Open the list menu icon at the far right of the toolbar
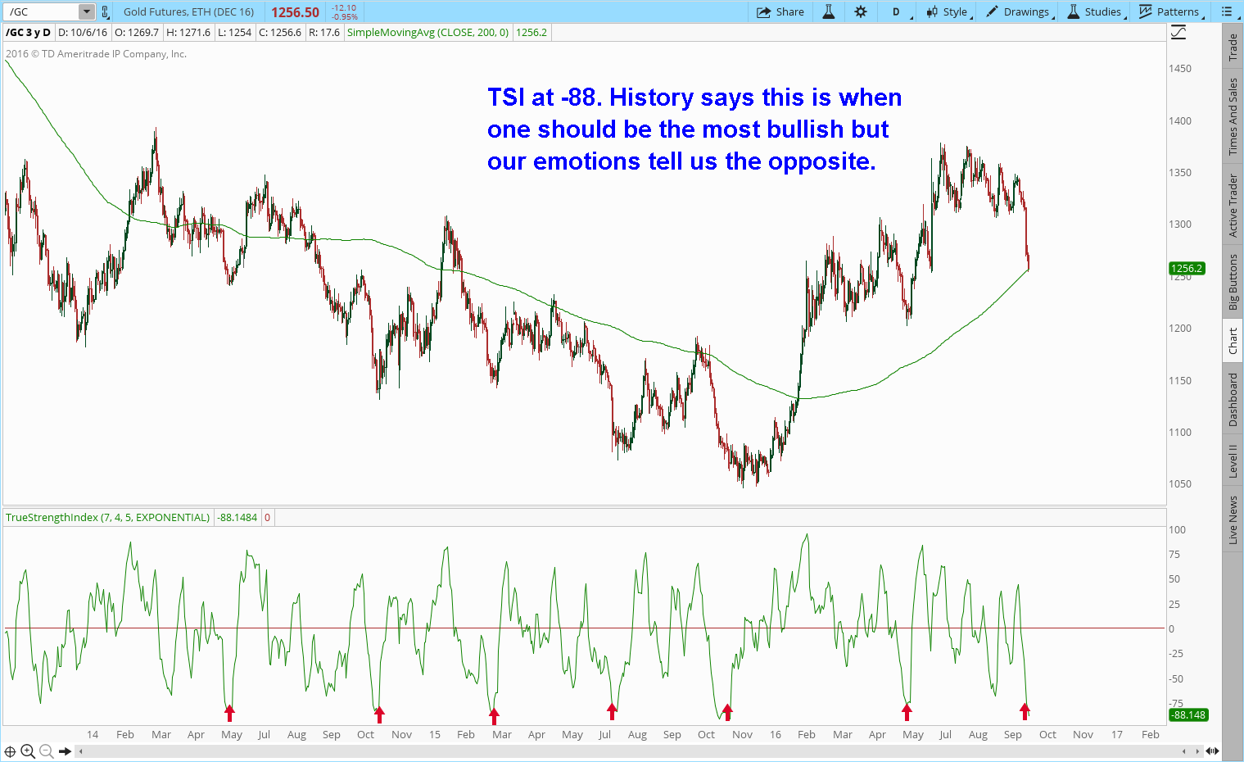The width and height of the screenshot is (1244, 762). click(x=1227, y=11)
